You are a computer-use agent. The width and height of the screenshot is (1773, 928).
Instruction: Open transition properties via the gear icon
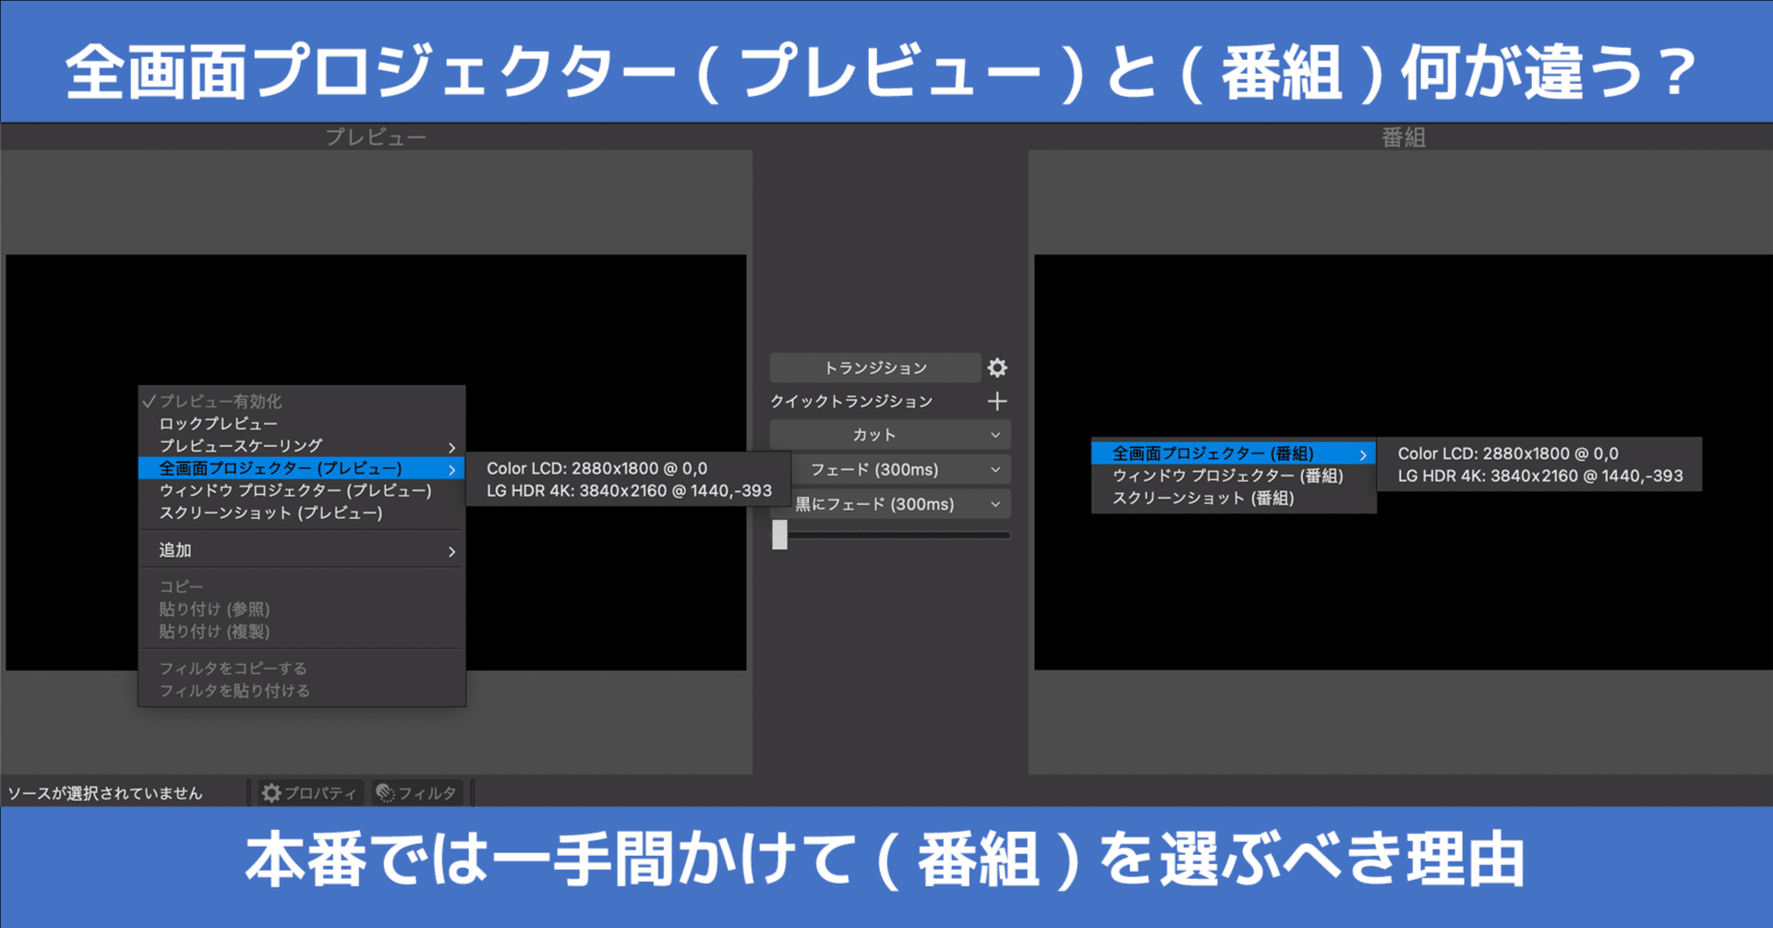click(x=996, y=367)
